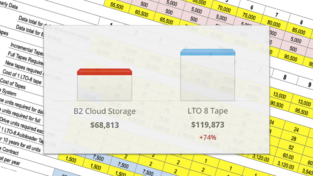Click the blue LTO 8 Tape bar

click(x=208, y=75)
